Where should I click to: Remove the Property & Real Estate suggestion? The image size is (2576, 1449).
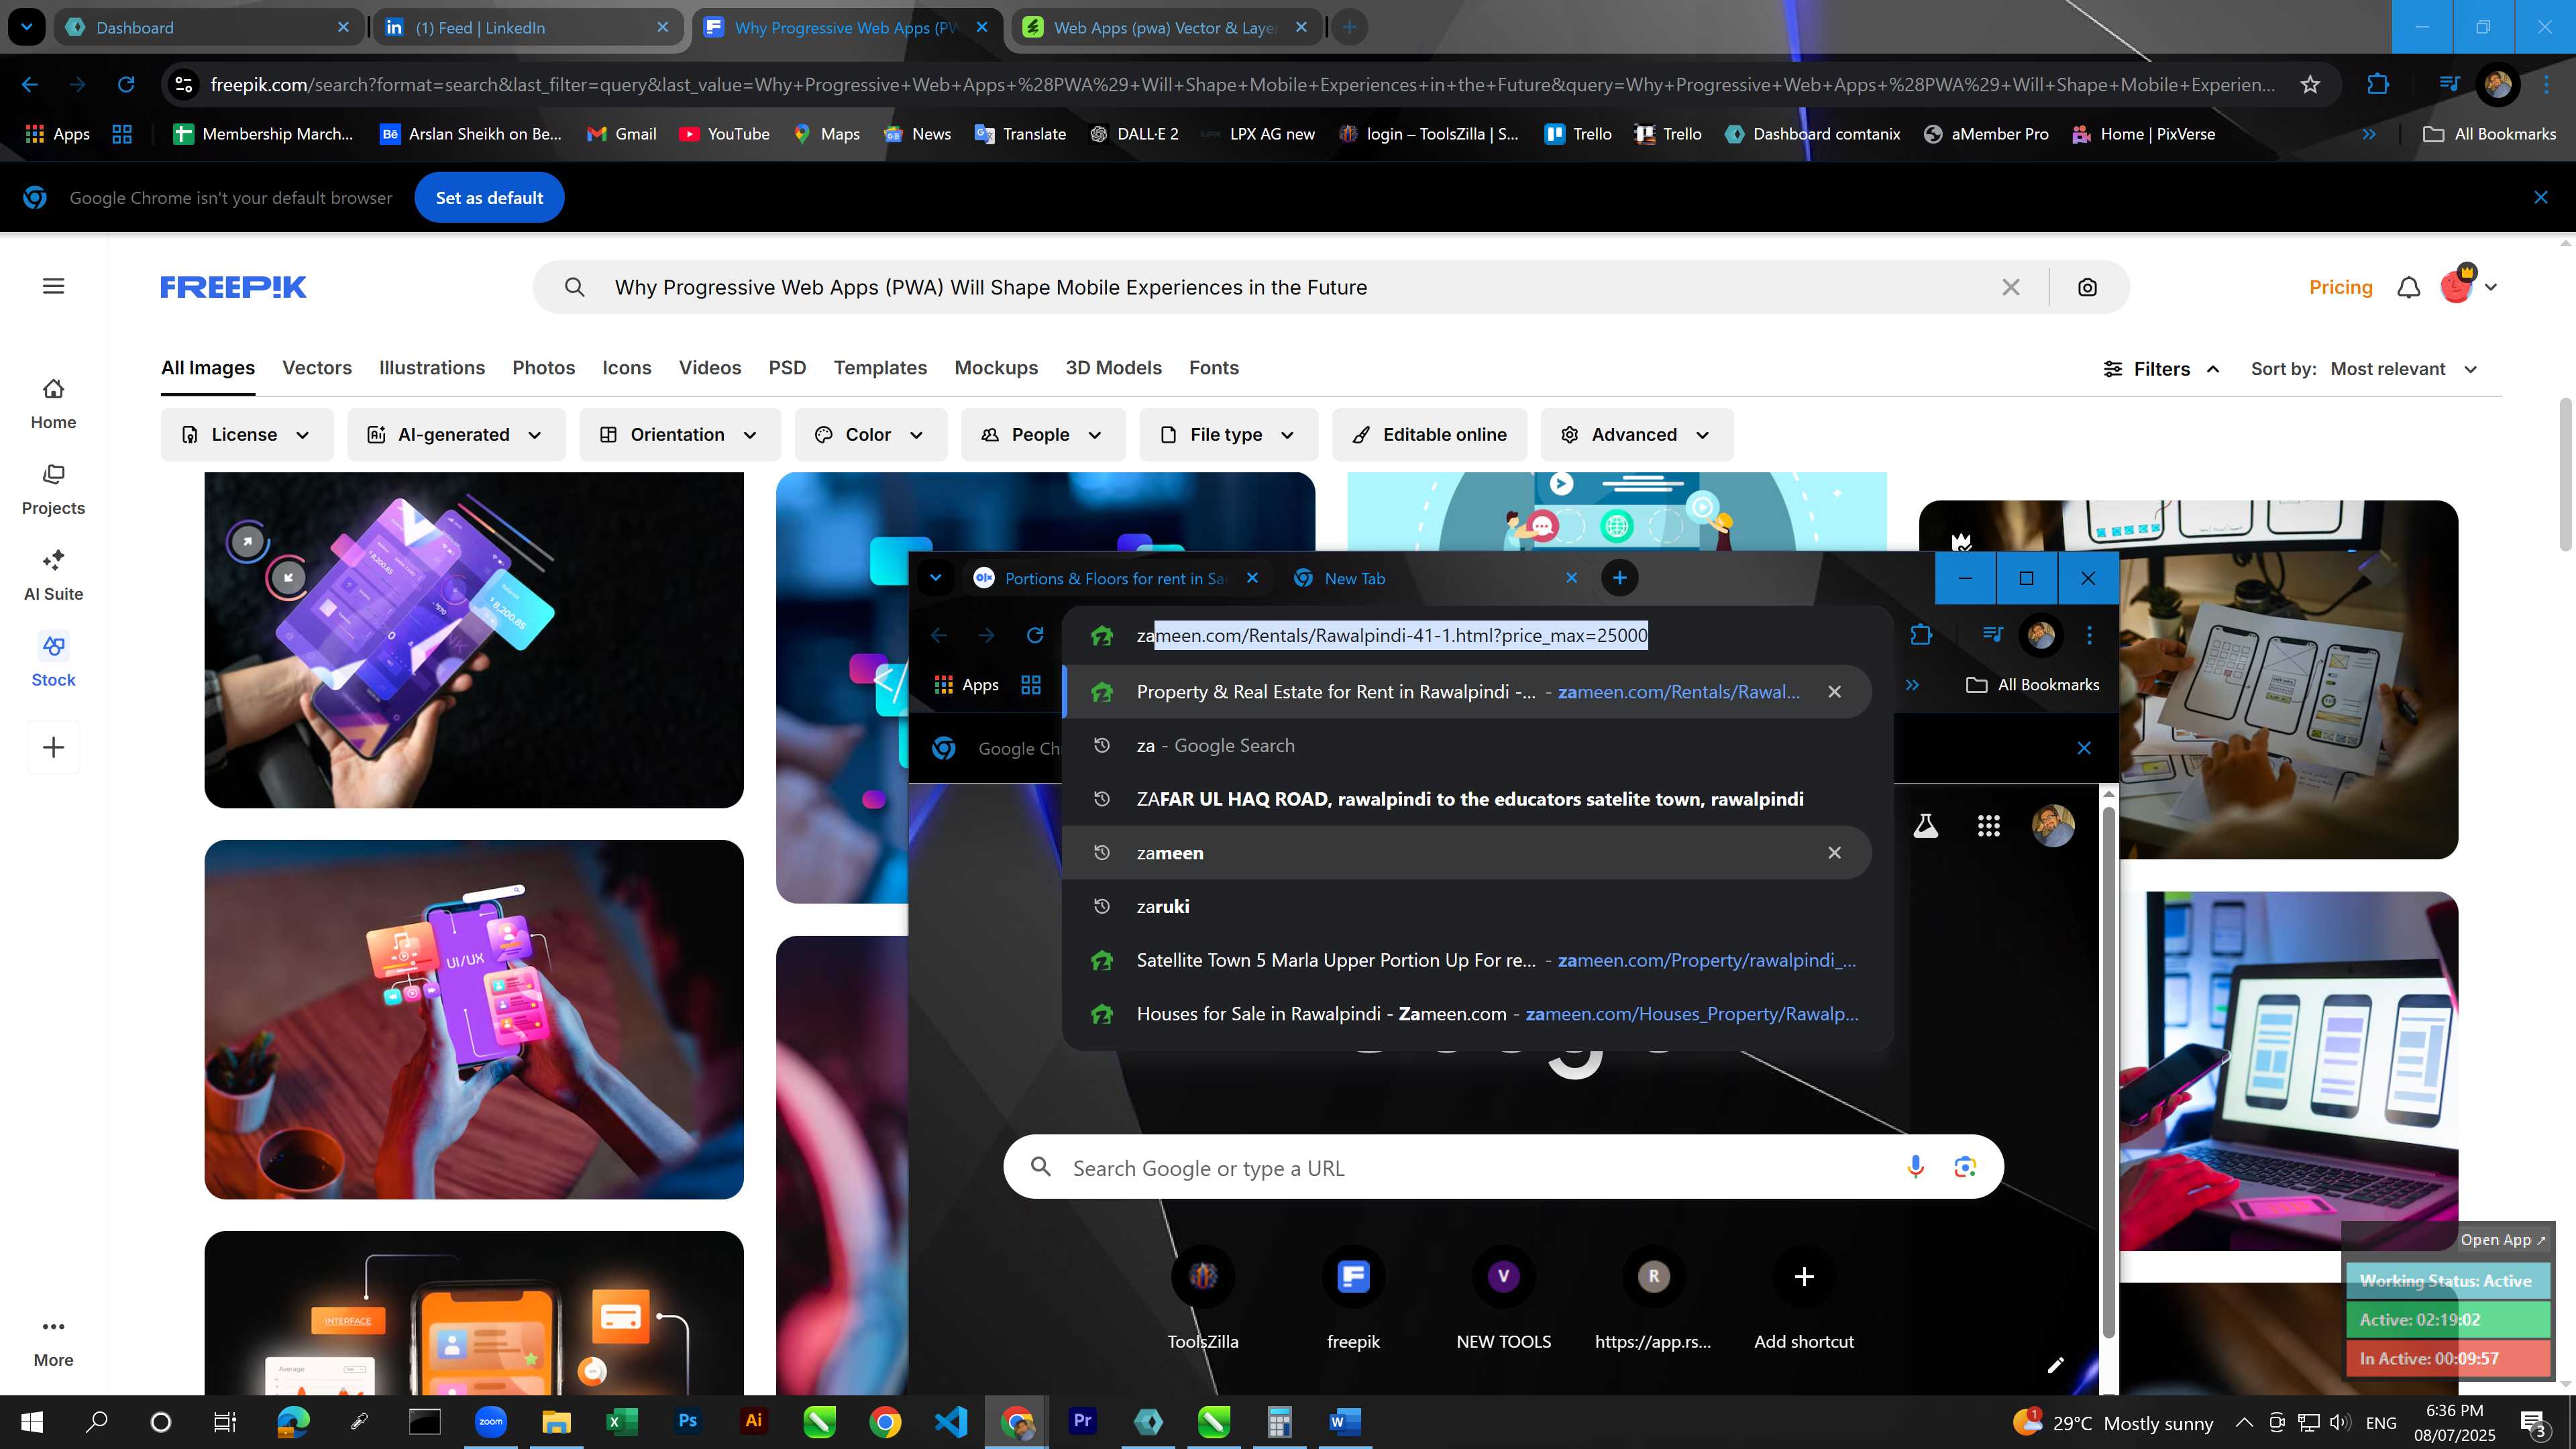[1834, 691]
